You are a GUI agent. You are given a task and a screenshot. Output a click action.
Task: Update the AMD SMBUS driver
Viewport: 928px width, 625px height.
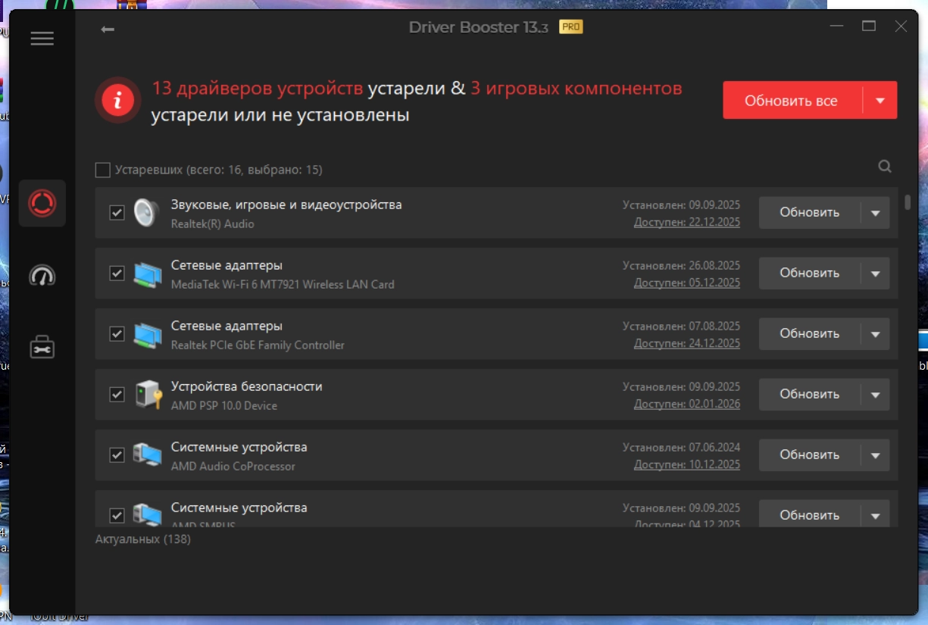pos(809,514)
